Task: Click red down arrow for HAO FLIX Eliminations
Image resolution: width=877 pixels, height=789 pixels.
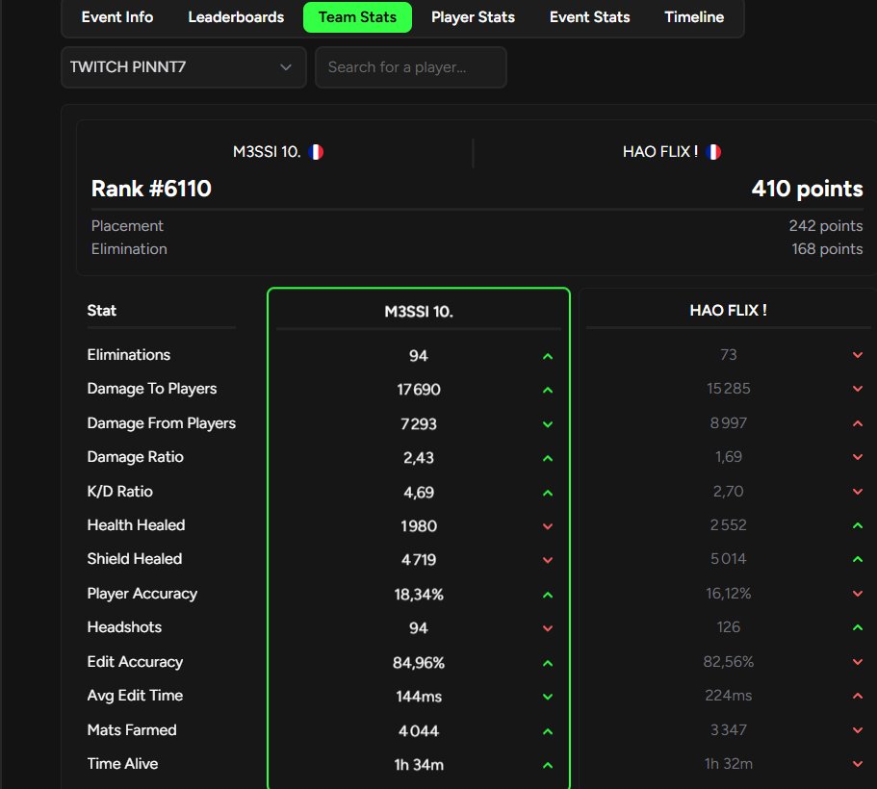Action: point(858,355)
